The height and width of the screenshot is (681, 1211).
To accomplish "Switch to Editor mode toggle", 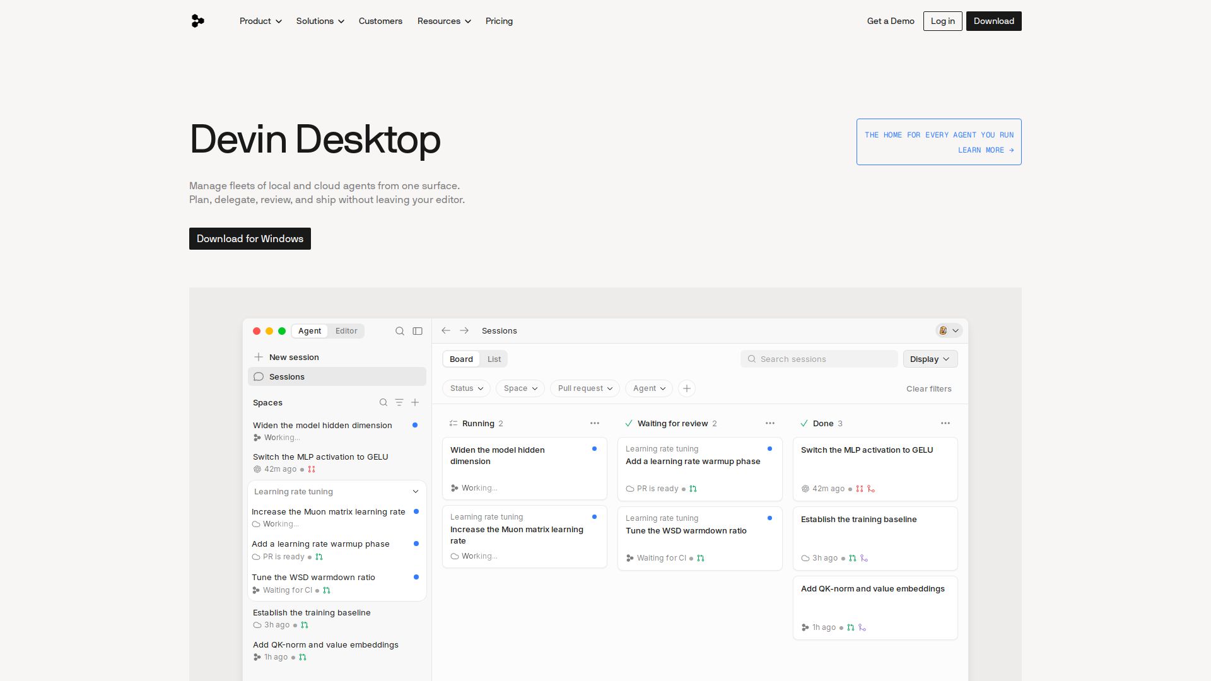I will click(346, 331).
